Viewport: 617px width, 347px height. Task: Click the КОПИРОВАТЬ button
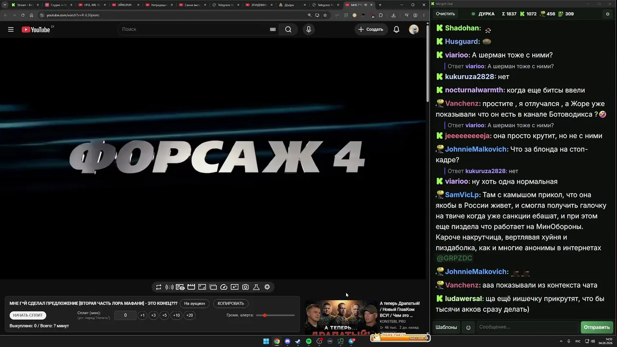[x=231, y=304]
